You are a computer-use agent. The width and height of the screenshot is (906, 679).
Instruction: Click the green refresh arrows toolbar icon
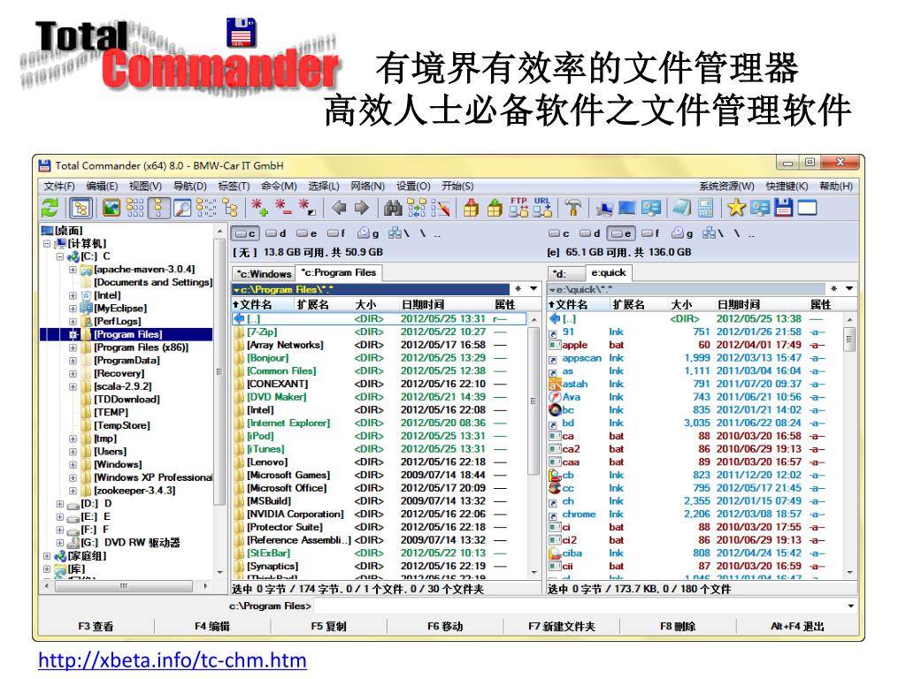point(50,208)
